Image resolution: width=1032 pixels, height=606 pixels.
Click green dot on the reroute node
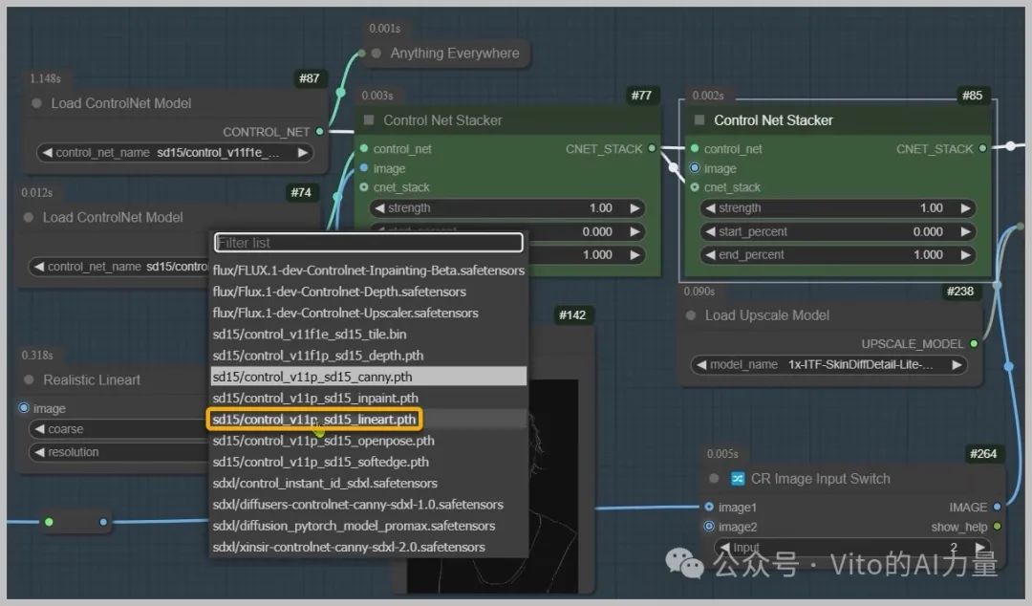pos(49,522)
